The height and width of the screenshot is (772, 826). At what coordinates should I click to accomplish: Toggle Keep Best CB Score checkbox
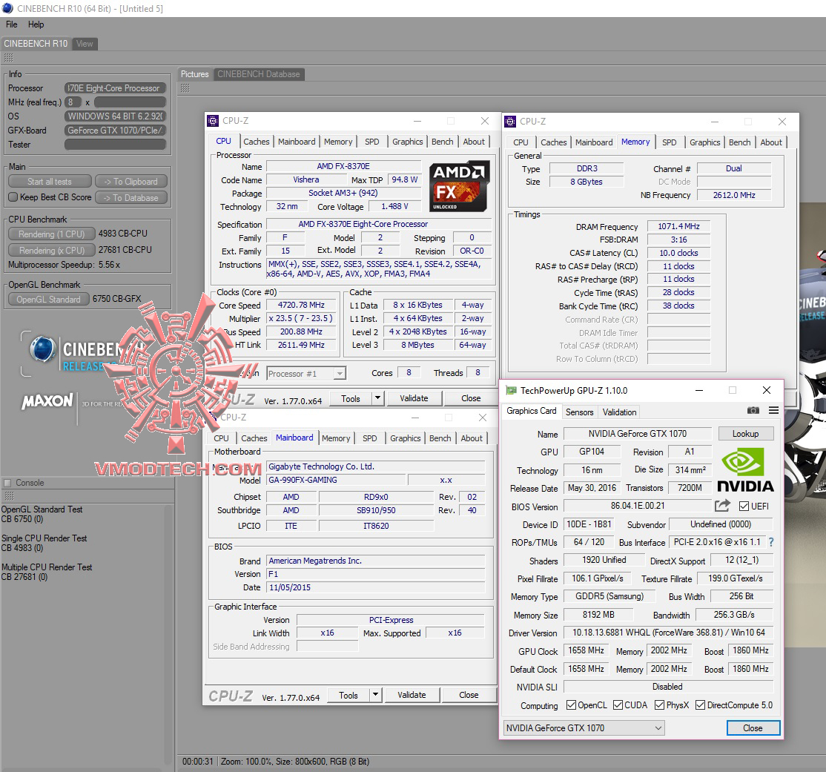[x=13, y=197]
